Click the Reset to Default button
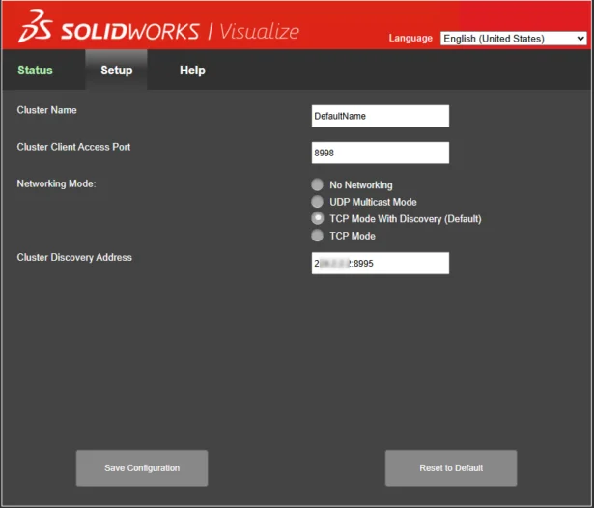Screen dimensions: 594x508 tap(450, 468)
